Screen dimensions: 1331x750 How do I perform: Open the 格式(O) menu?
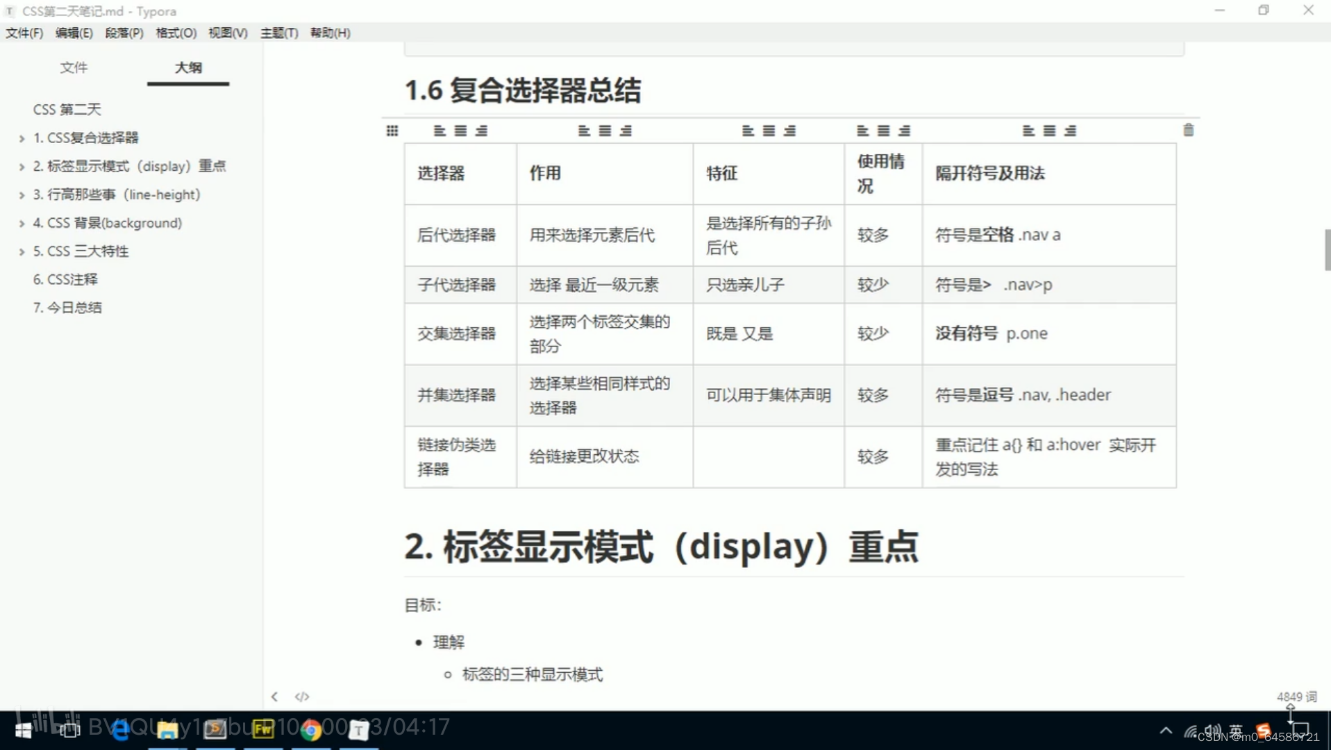(176, 33)
